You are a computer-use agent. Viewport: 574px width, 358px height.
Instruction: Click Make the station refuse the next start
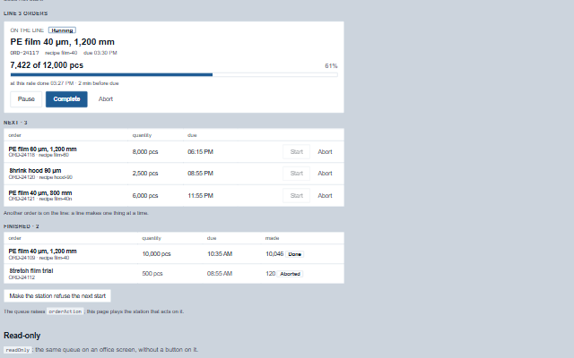pos(57,296)
